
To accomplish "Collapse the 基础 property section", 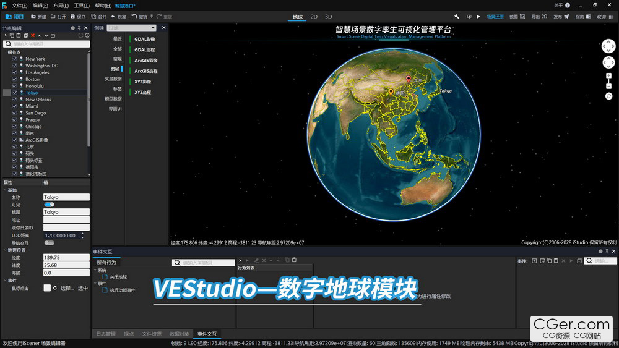I will tap(6, 190).
